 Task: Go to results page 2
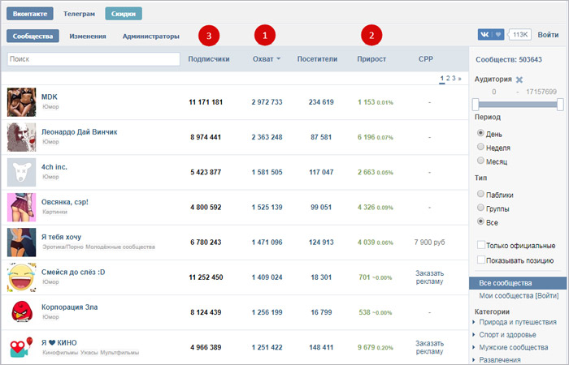click(448, 78)
